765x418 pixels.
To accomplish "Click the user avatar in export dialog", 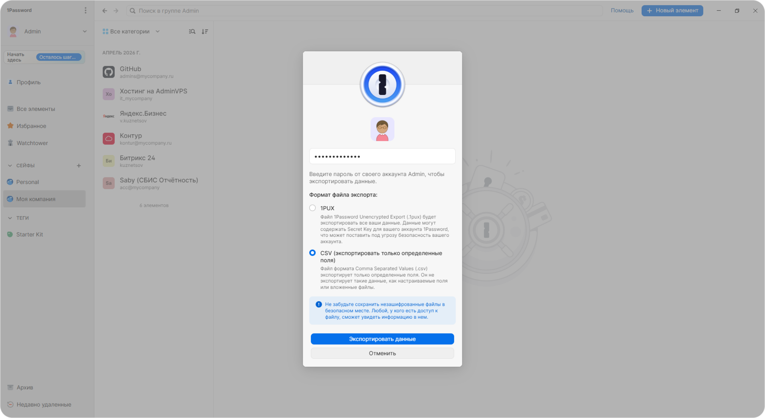I will [x=382, y=129].
